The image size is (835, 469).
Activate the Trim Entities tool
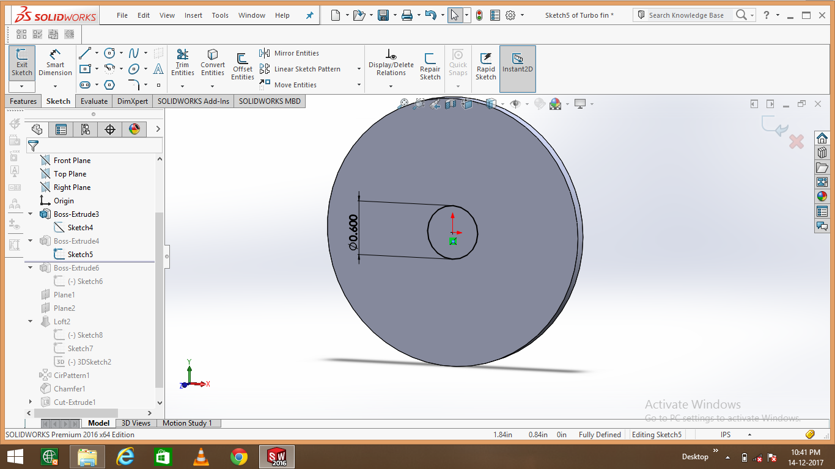pos(182,63)
